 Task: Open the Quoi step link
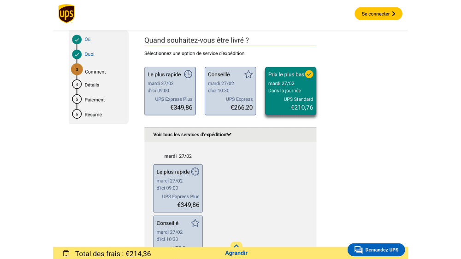click(x=89, y=54)
